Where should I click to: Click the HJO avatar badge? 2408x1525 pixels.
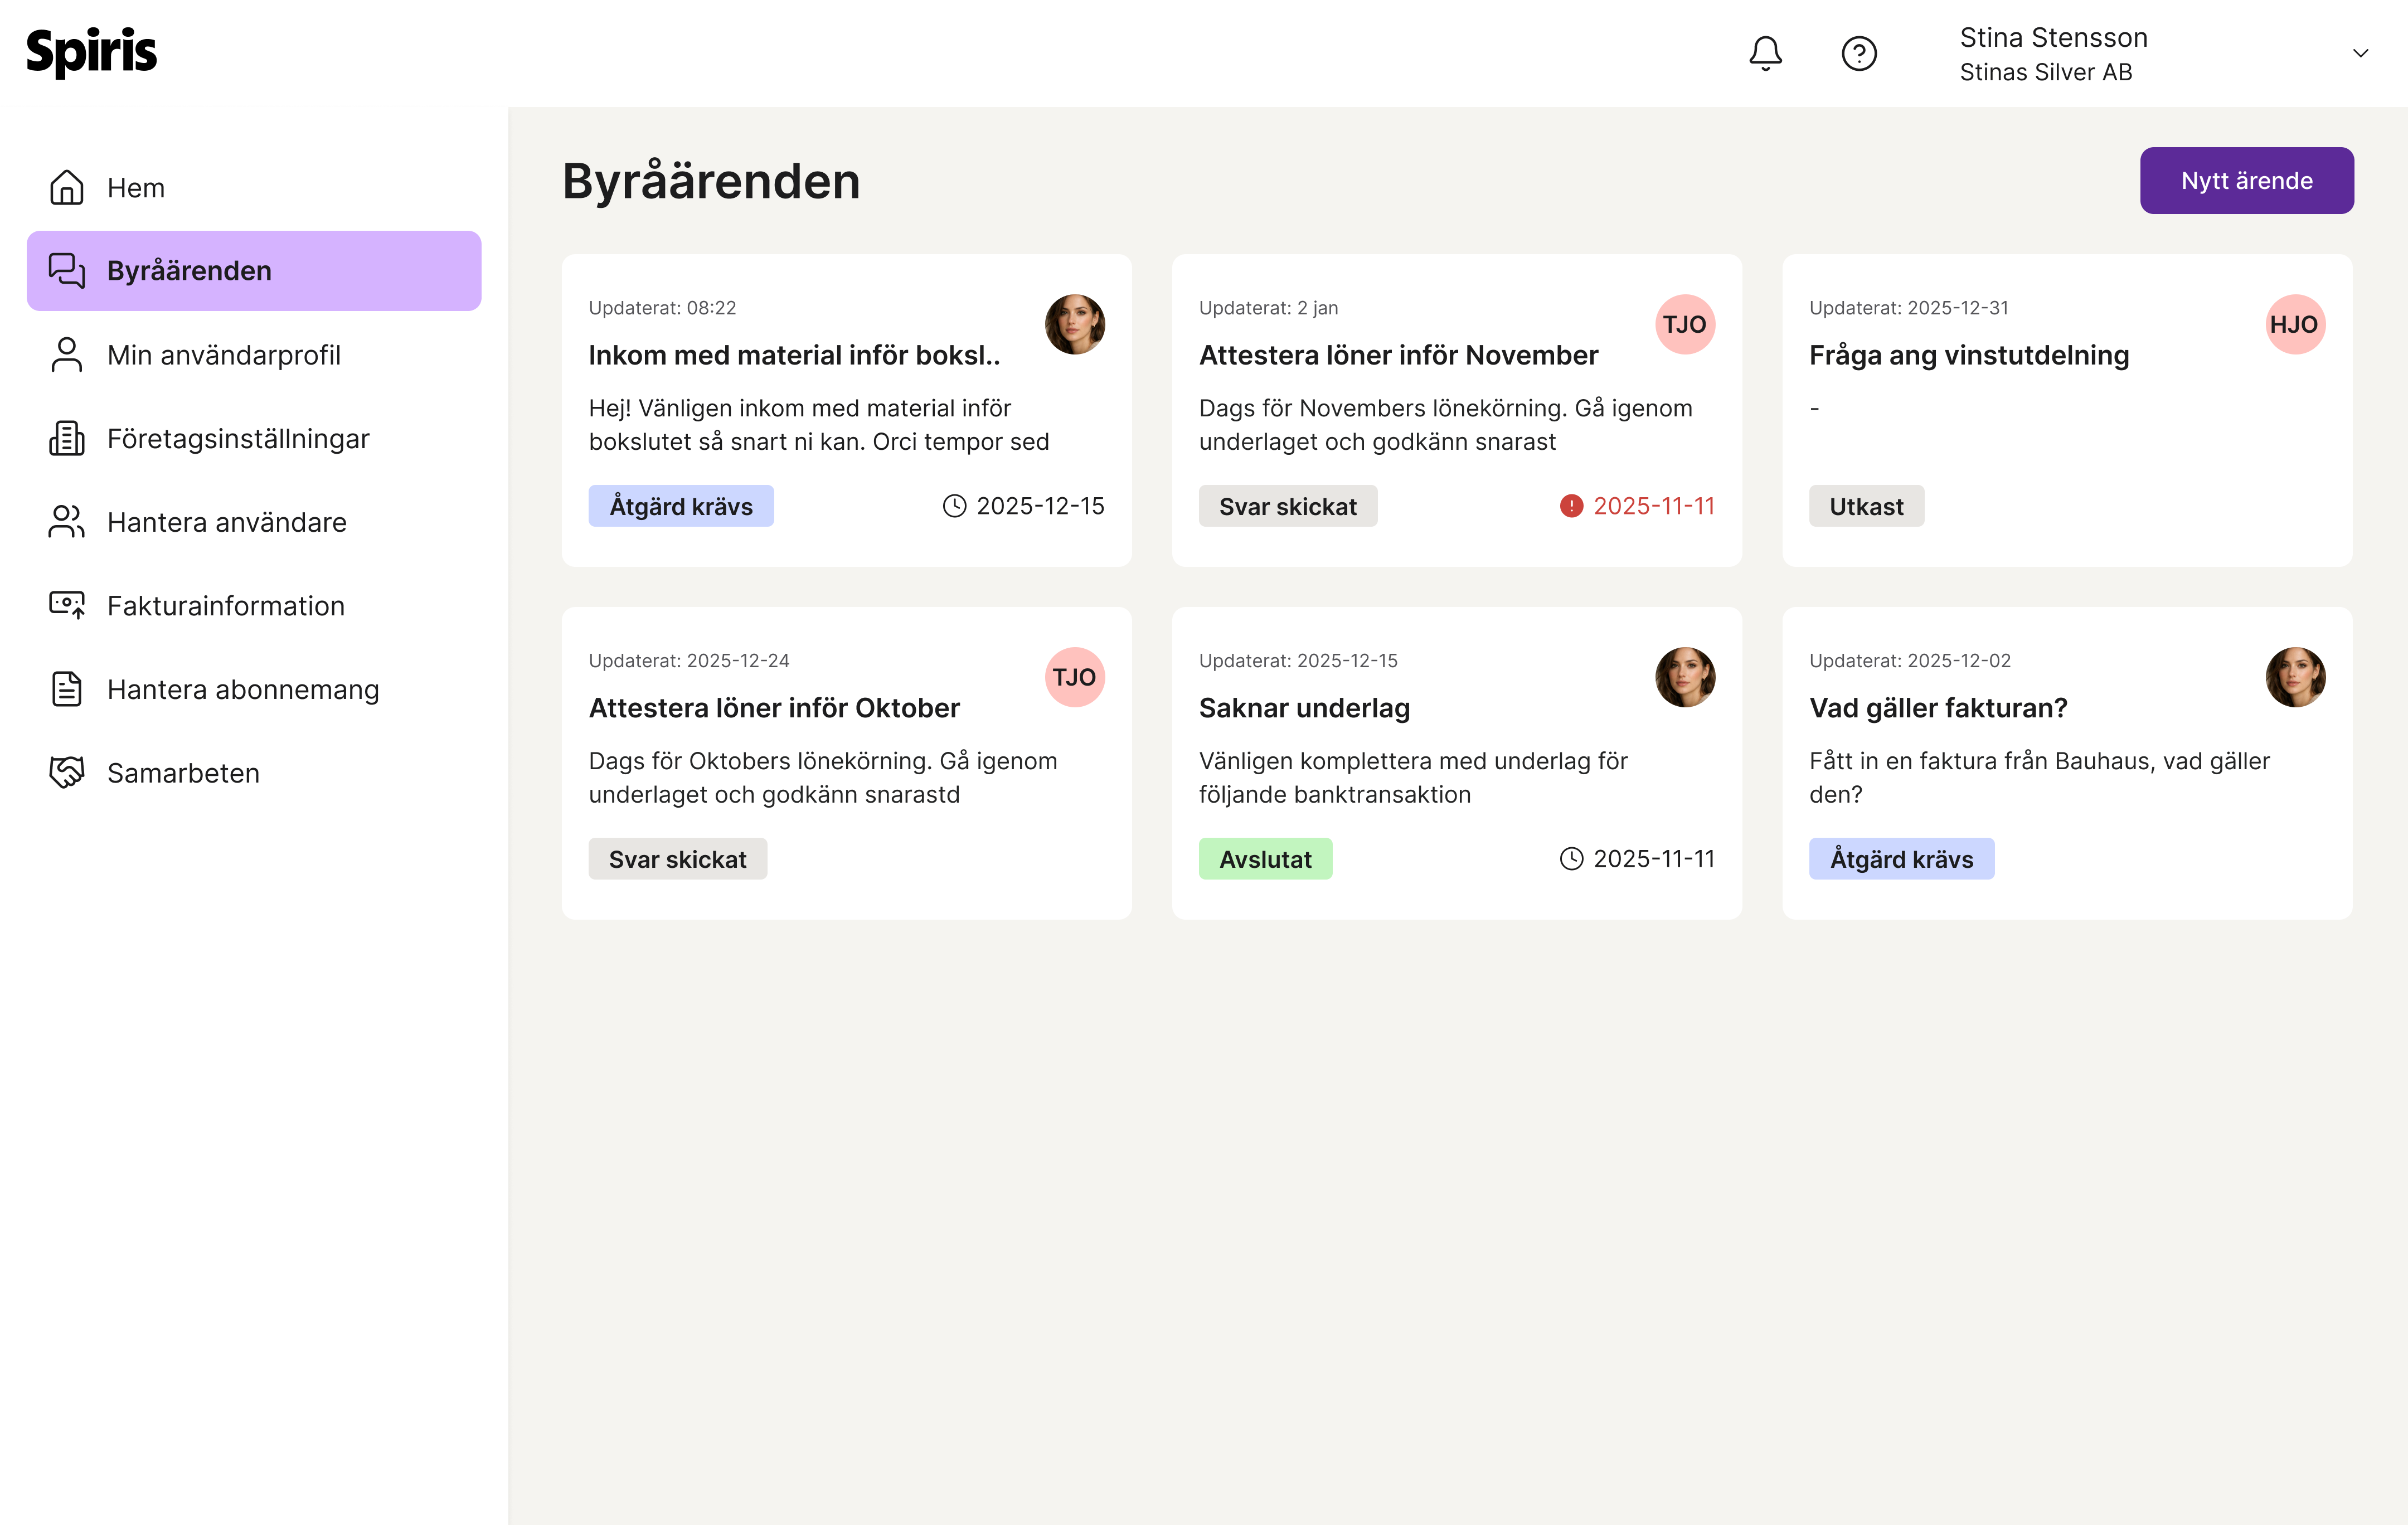click(x=2294, y=324)
